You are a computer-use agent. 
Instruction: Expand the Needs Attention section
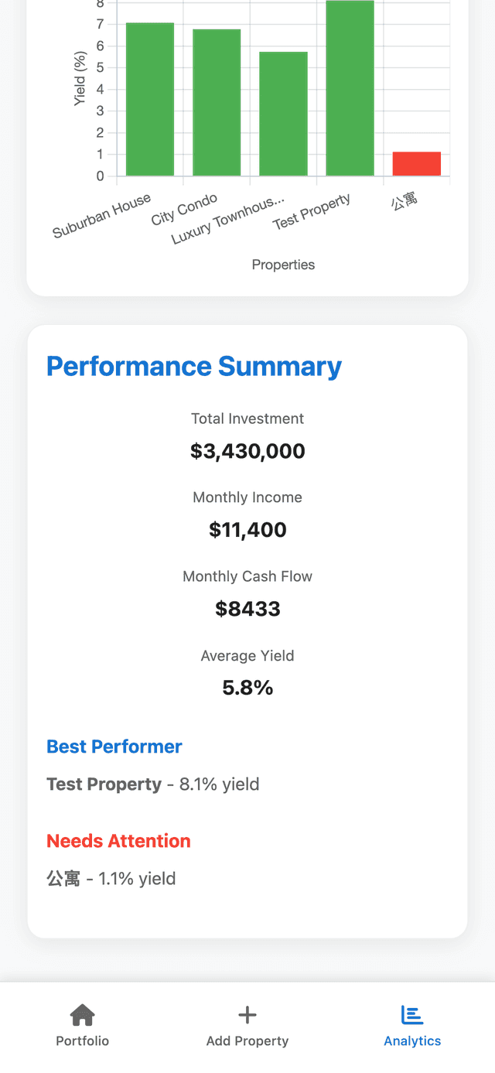[118, 841]
